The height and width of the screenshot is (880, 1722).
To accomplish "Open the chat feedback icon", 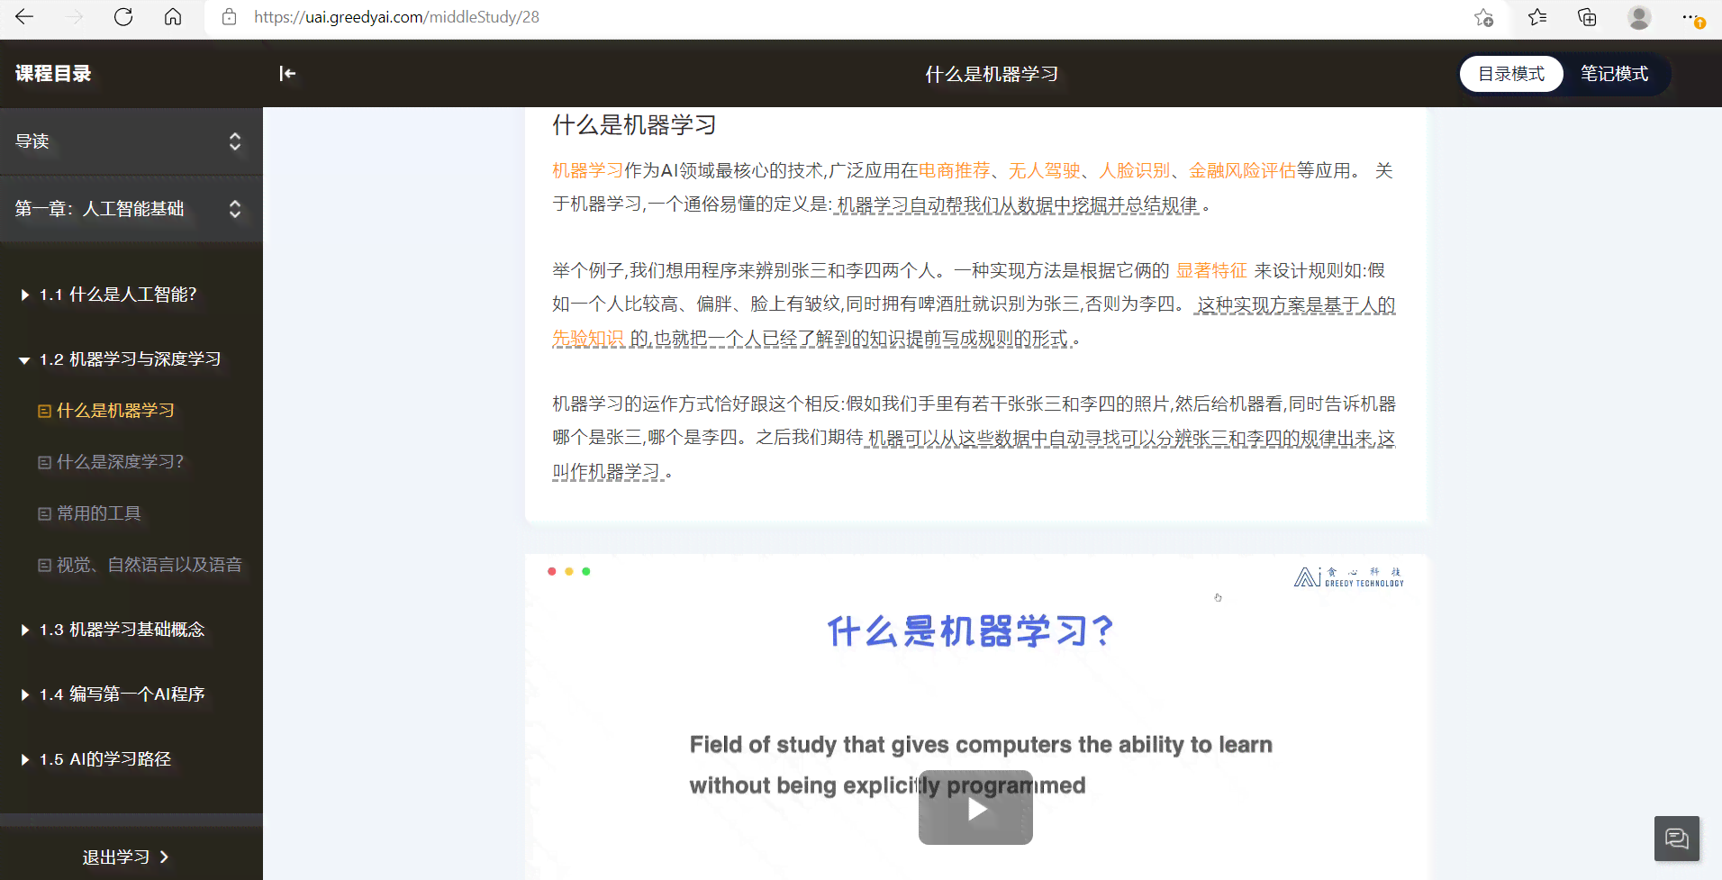I will point(1677,839).
